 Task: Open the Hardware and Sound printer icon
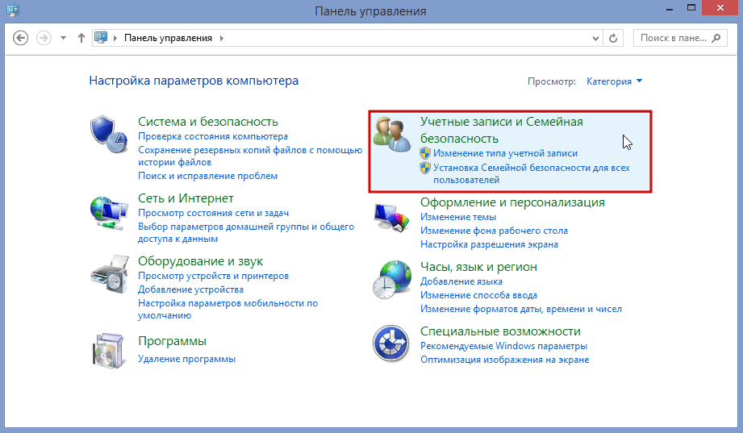click(x=110, y=275)
